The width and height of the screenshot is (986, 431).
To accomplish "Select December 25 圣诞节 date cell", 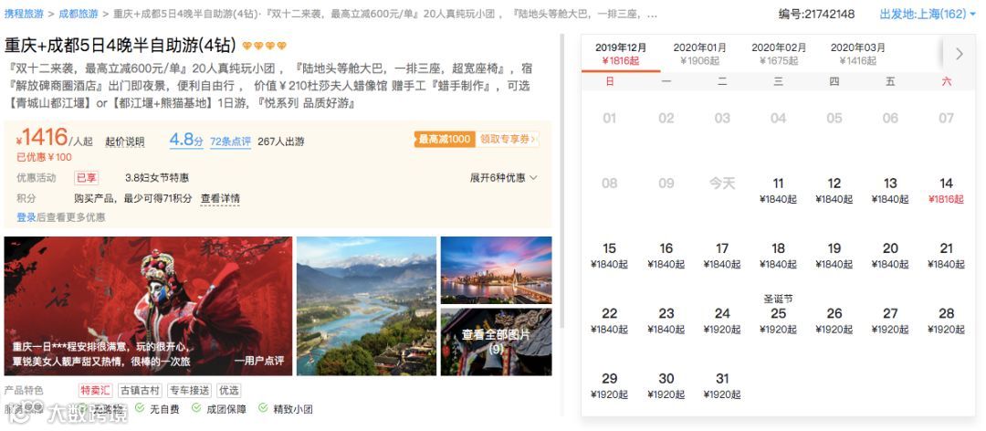I will (x=779, y=315).
